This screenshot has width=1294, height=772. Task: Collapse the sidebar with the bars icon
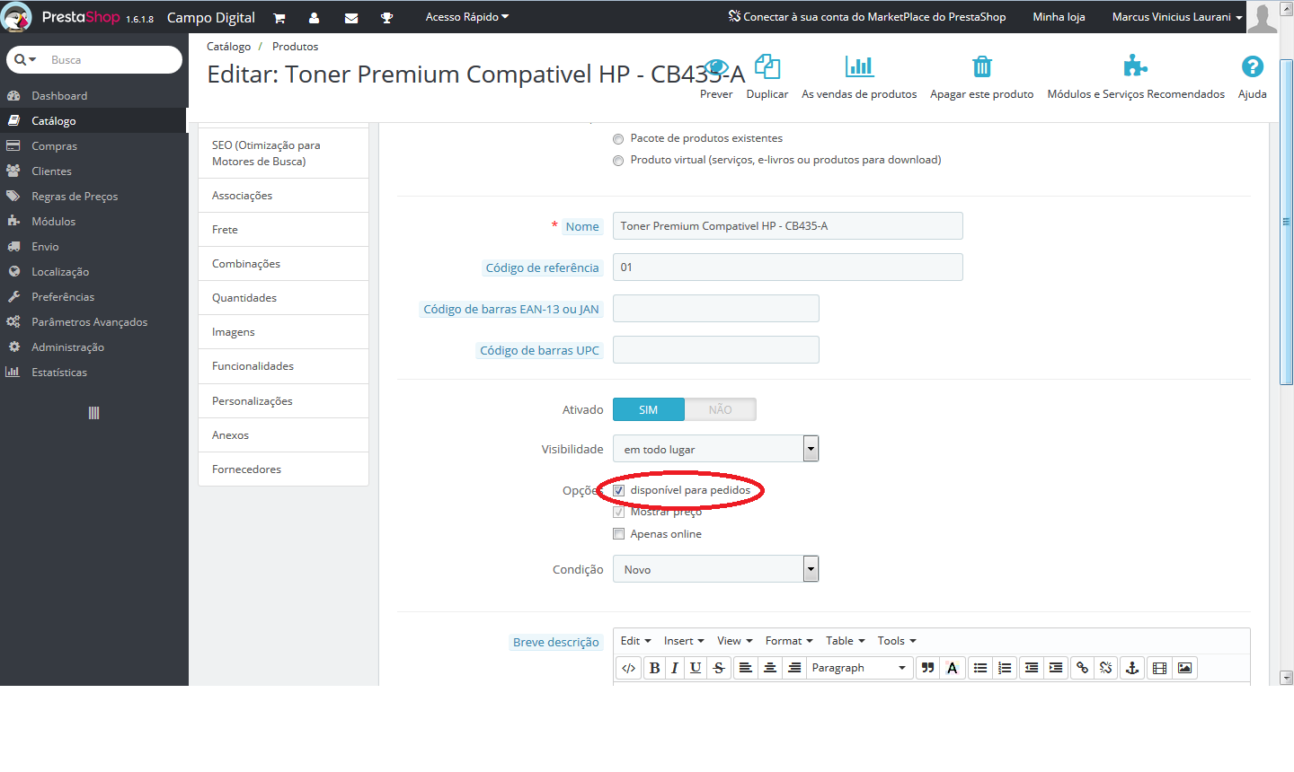(93, 413)
